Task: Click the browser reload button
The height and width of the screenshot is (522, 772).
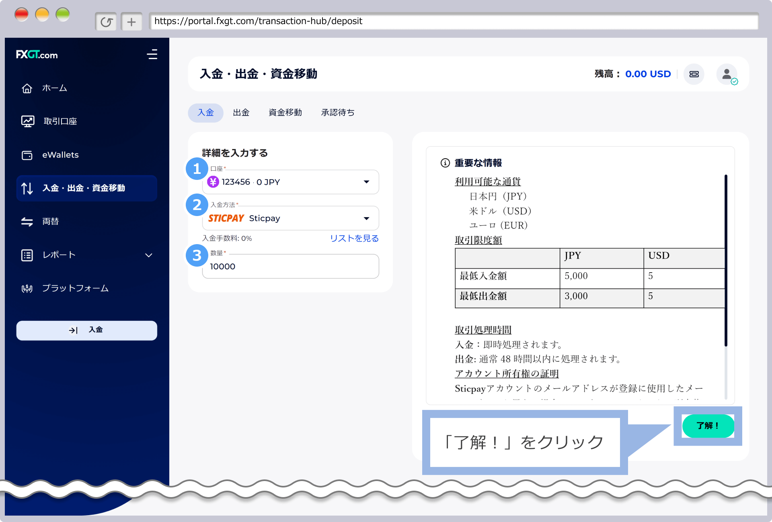Action: point(106,22)
